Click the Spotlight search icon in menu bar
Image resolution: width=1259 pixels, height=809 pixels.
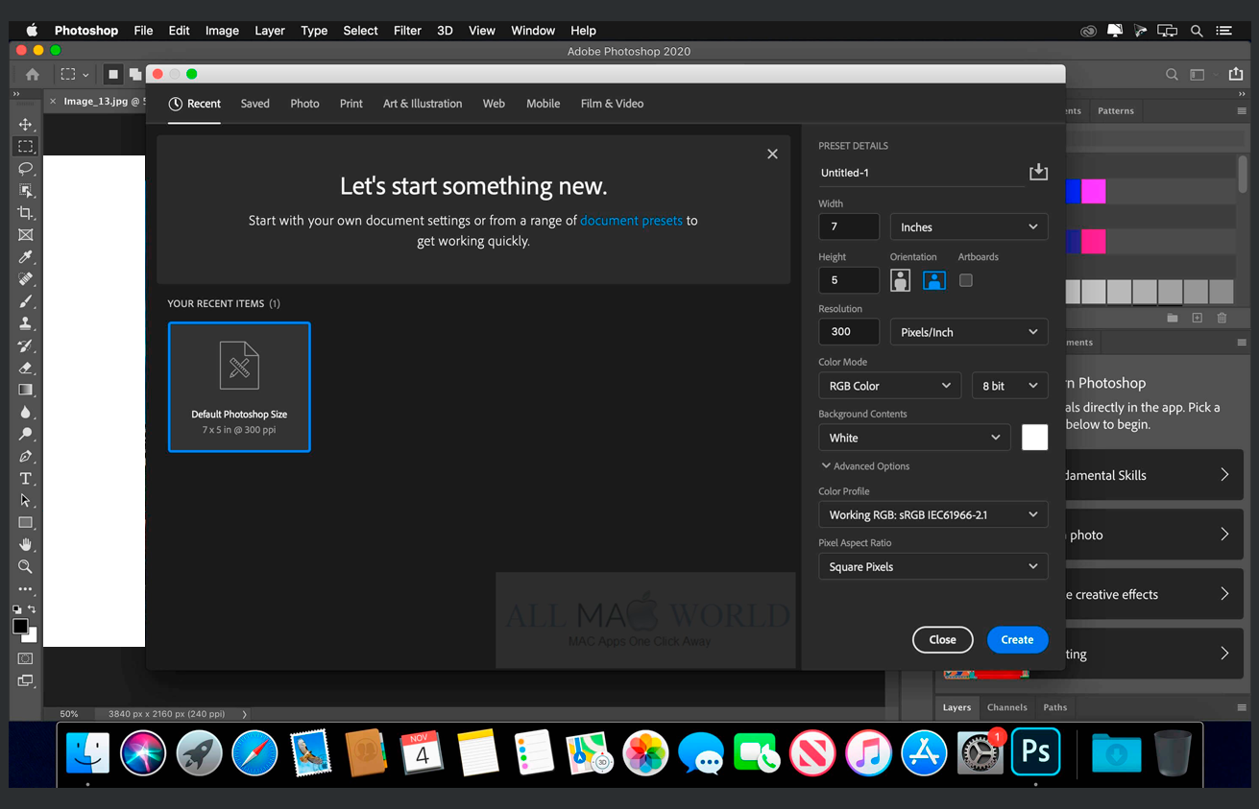point(1197,31)
